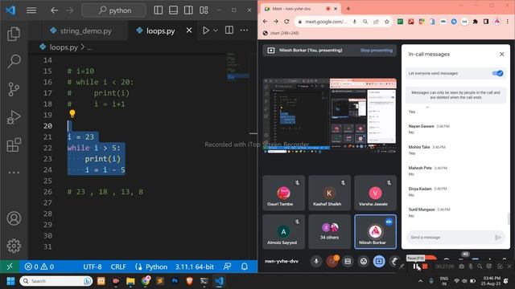Click Stop presenting in Meet

[x=376, y=51]
